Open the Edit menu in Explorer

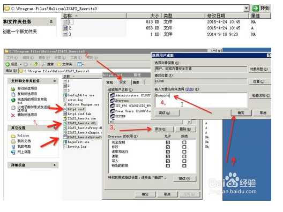click(x=28, y=58)
